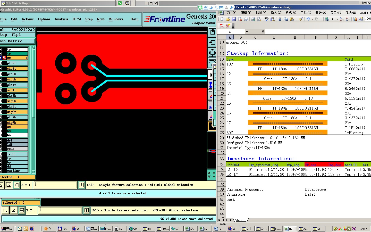Click the Cut scissors icon in Excel
The height and width of the screenshot is (232, 371).
coord(280,19)
